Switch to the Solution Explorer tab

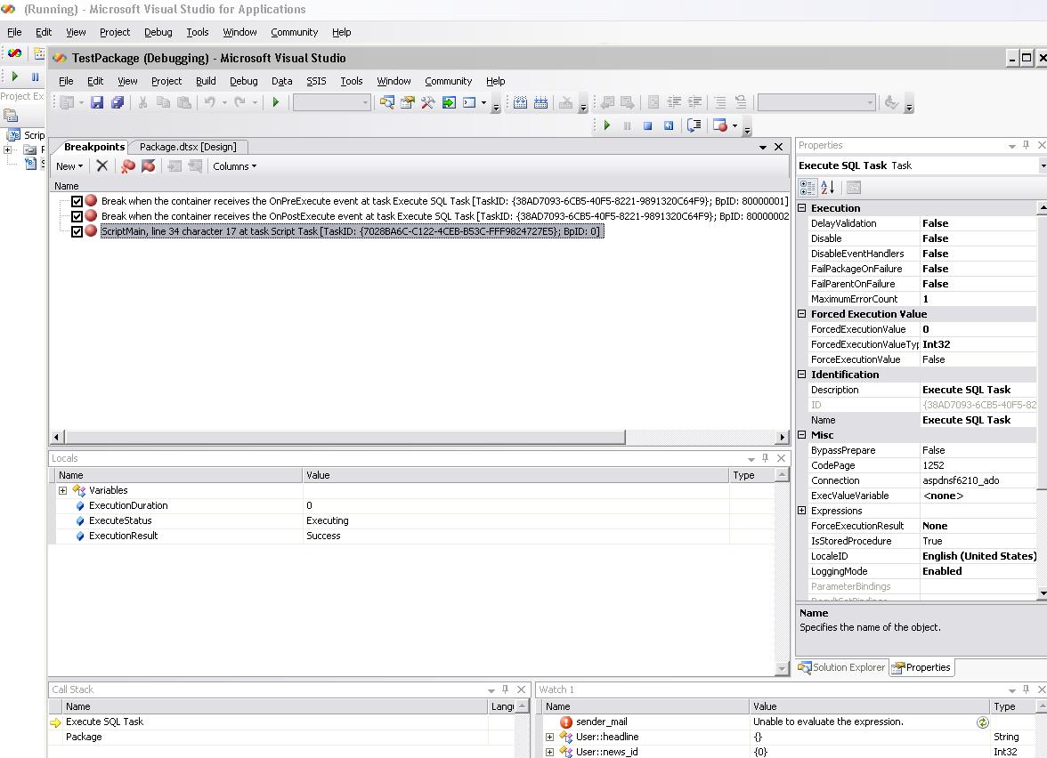pos(842,667)
